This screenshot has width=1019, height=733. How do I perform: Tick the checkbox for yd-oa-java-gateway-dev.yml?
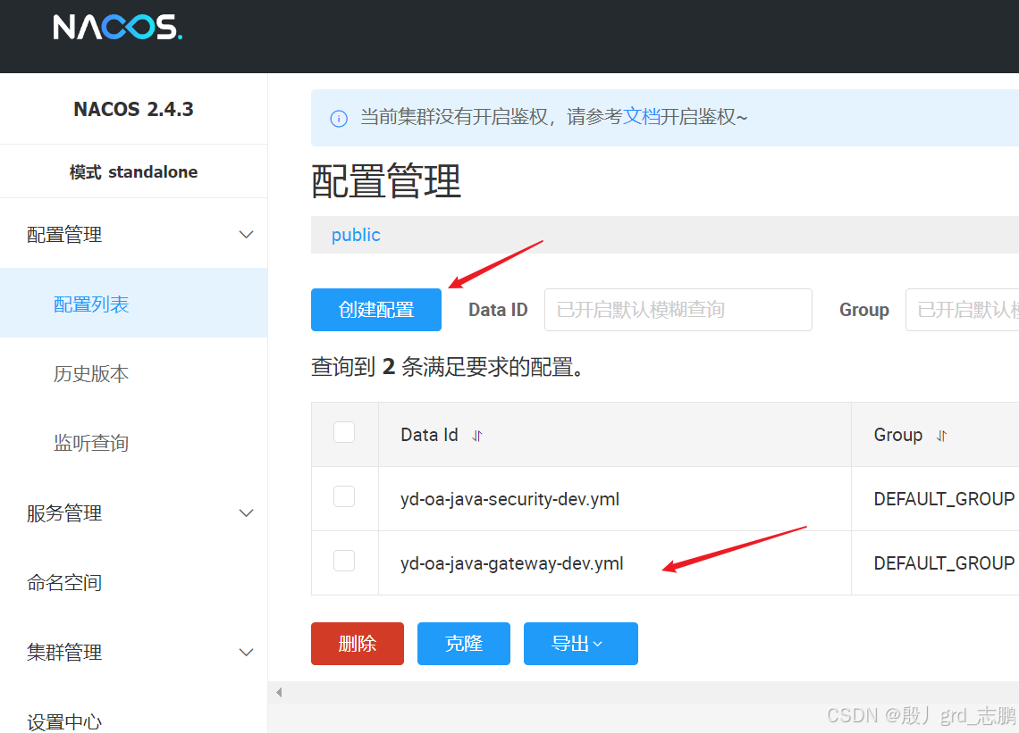344,561
